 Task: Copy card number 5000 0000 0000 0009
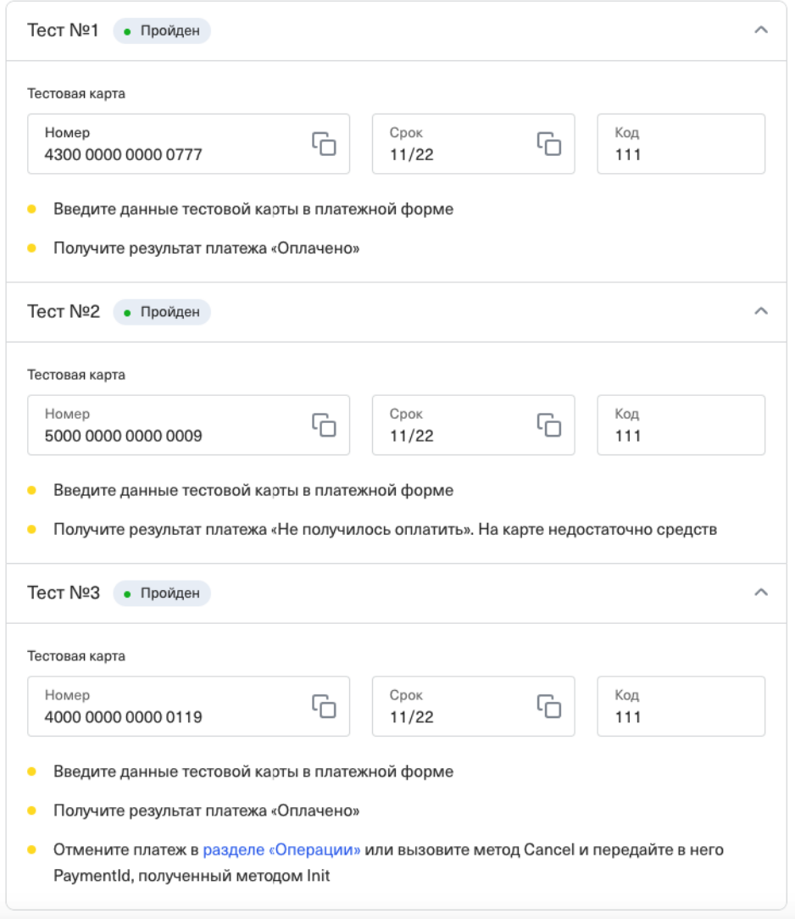(x=324, y=425)
